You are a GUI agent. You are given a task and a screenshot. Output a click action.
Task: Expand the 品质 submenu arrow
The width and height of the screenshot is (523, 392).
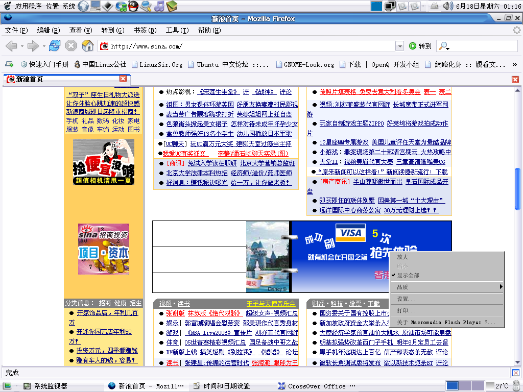pyautogui.click(x=501, y=287)
